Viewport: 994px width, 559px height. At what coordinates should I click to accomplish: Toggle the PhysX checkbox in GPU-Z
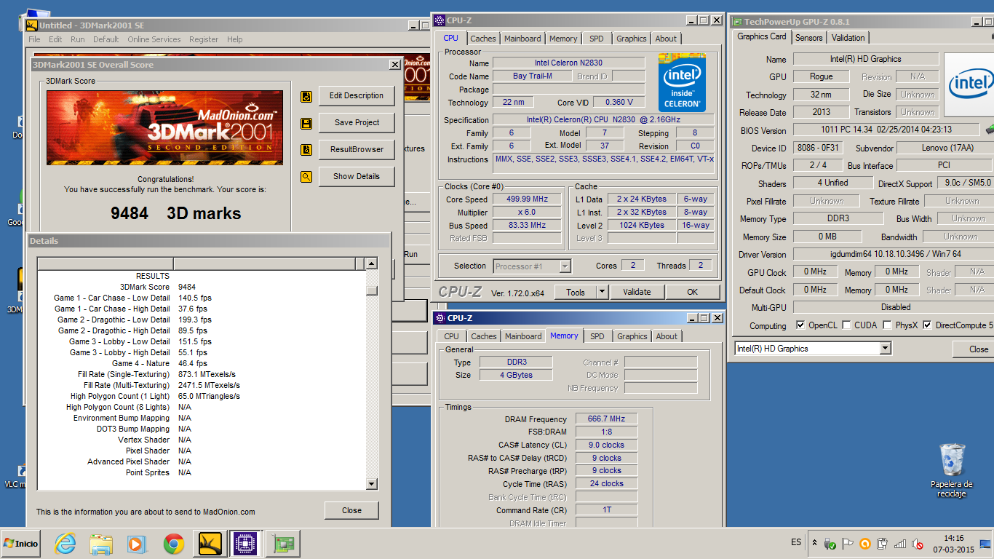click(887, 325)
